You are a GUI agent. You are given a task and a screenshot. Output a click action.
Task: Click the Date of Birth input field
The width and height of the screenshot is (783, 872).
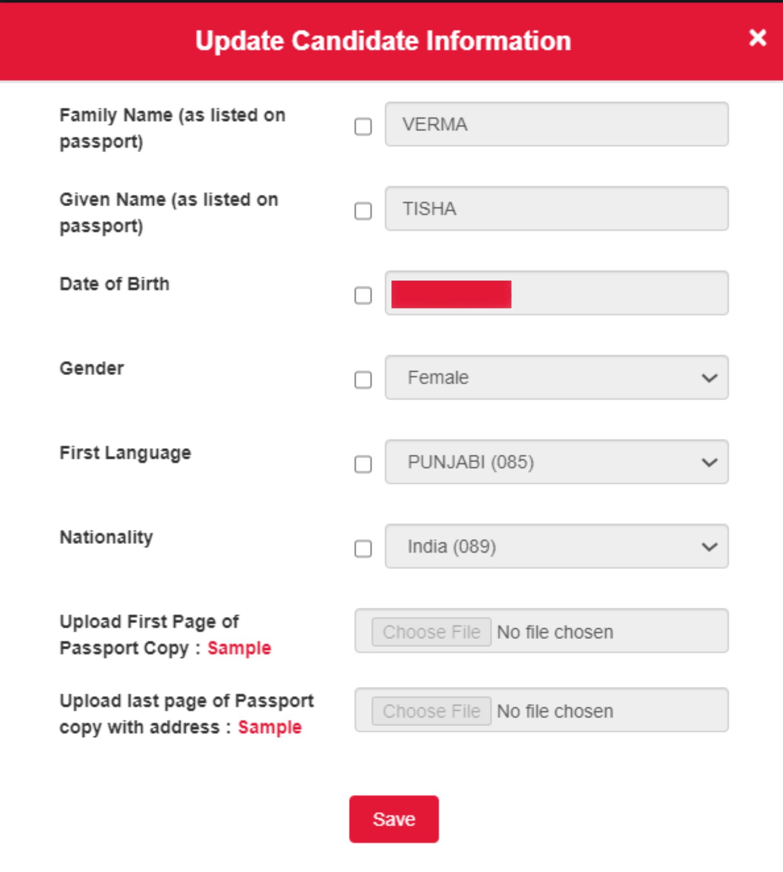point(618,293)
